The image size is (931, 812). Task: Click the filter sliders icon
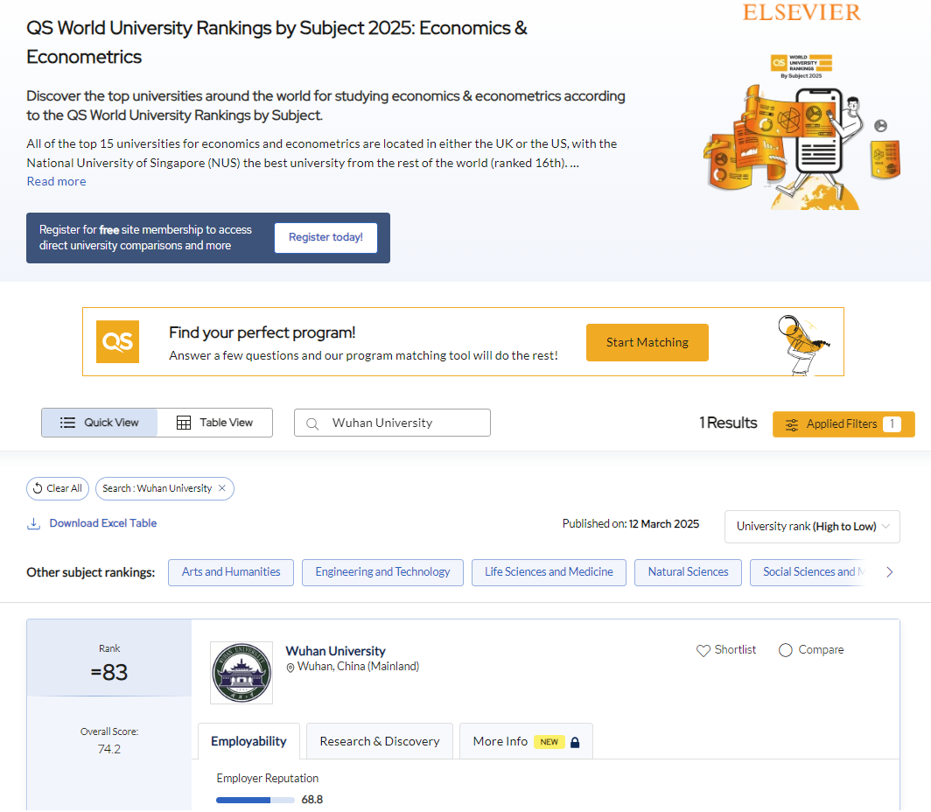(x=792, y=424)
